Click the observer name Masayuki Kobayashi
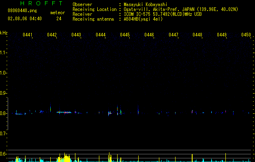 click(x=146, y=4)
